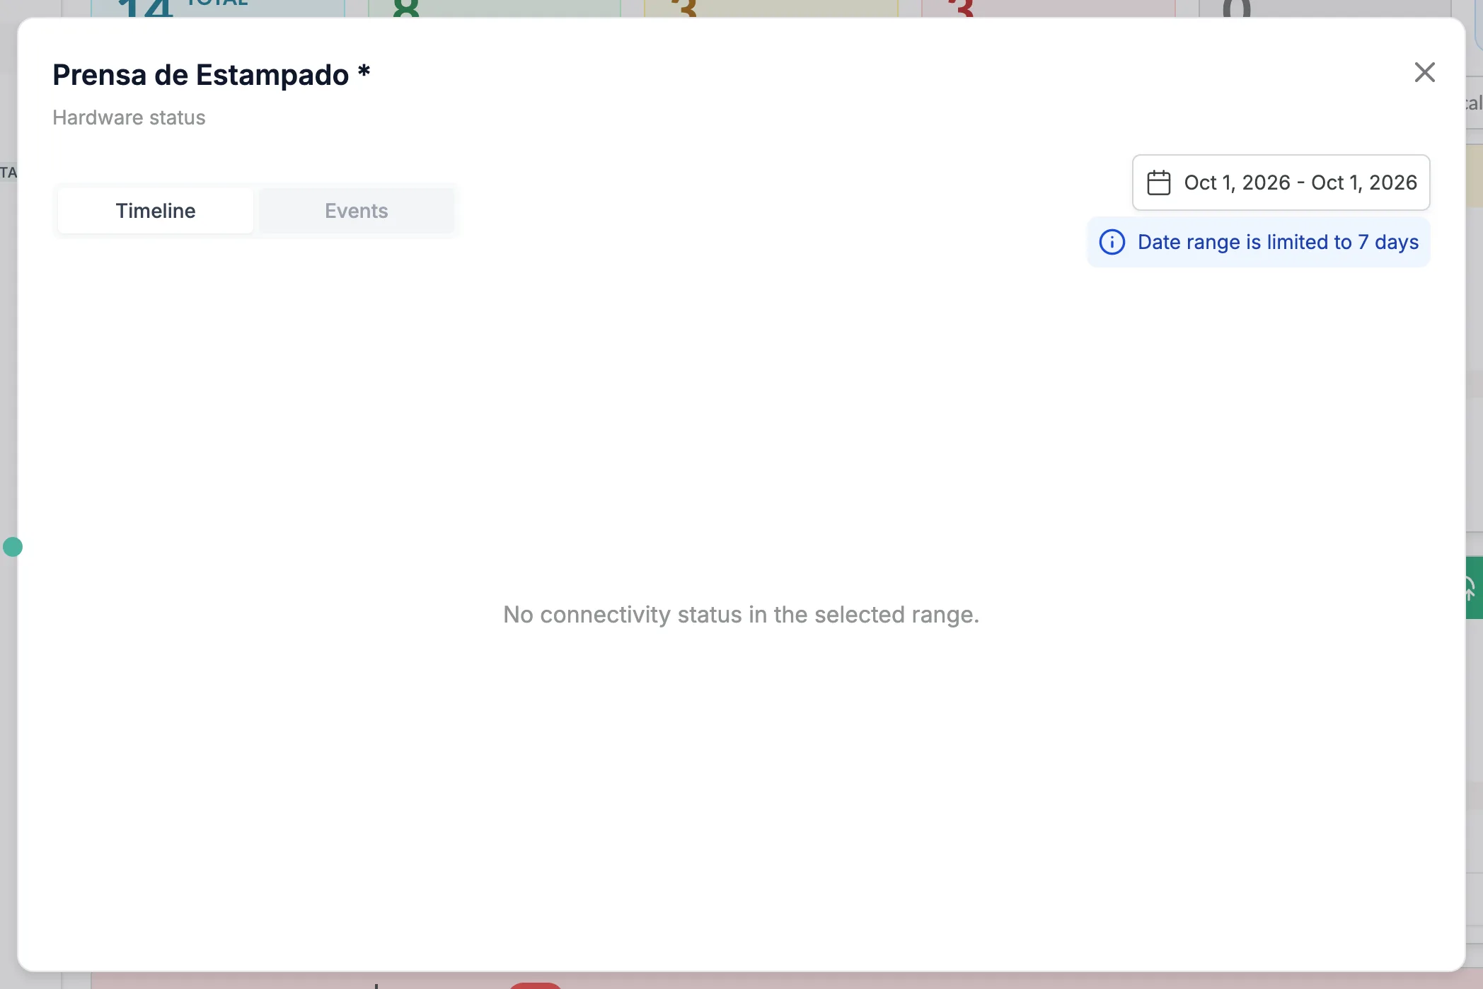1483x989 pixels.
Task: Click the 'Prensa de Estampado *' title
Action: pos(211,75)
